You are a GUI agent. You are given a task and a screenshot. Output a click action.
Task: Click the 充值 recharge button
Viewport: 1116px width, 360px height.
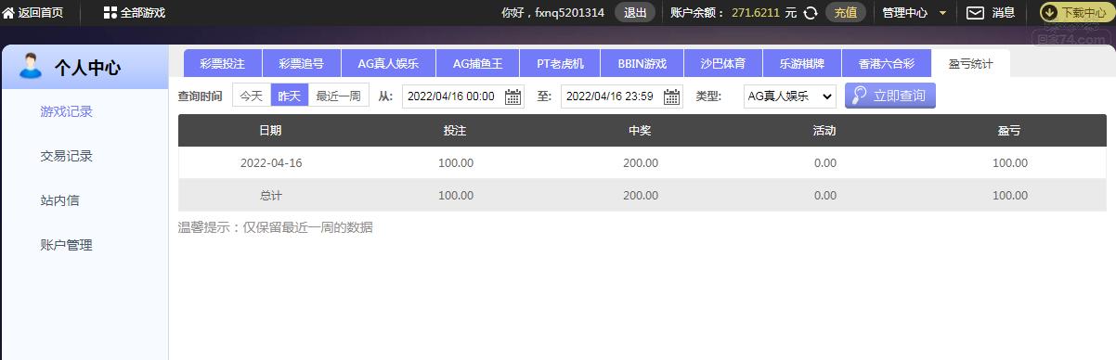846,13
